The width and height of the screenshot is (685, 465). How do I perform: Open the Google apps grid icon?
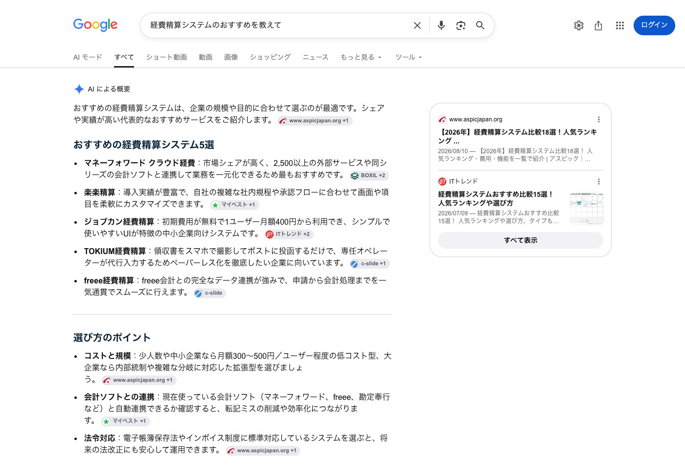(620, 25)
